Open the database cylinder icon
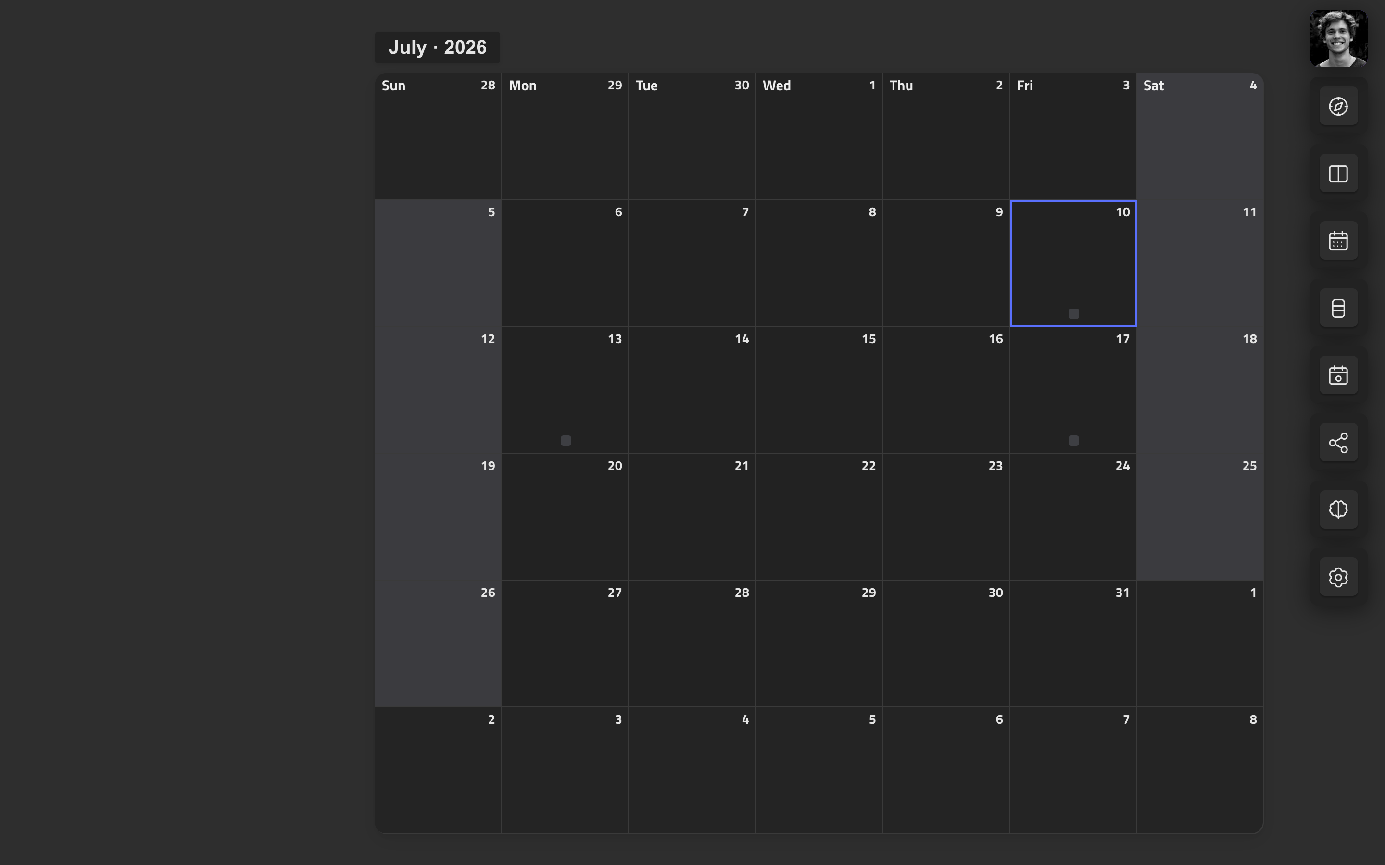 coord(1338,308)
